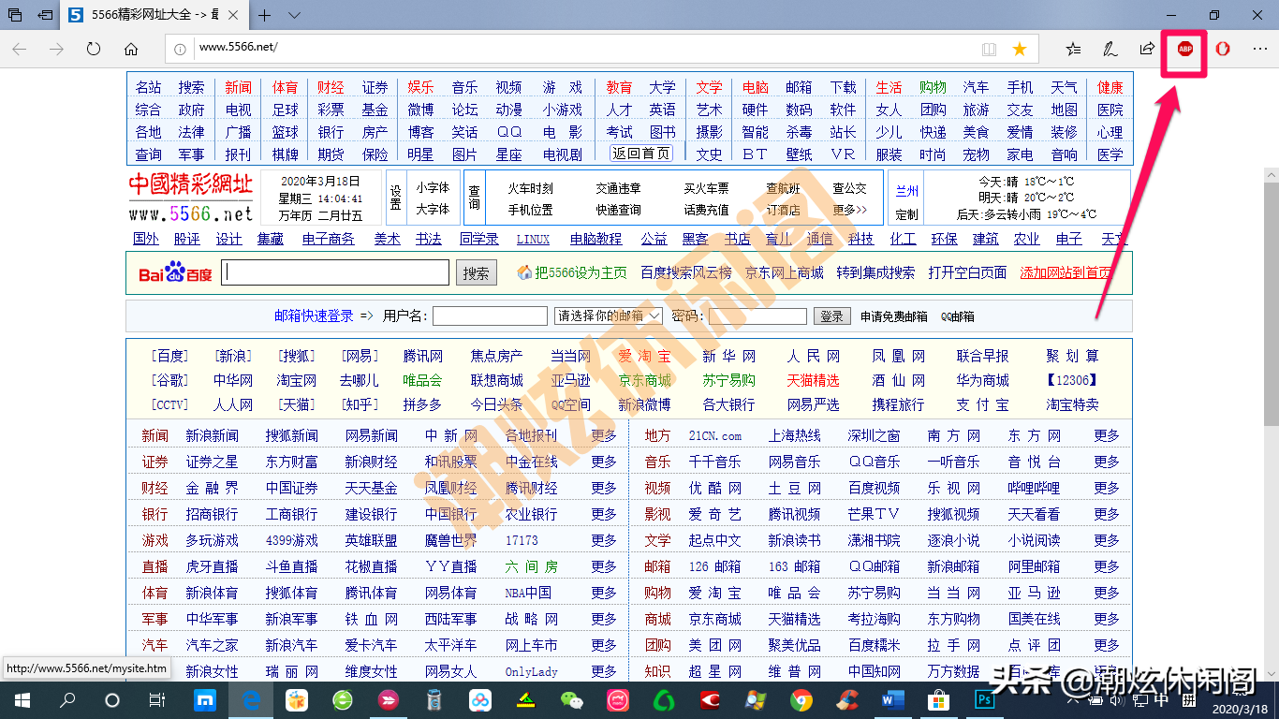The image size is (1279, 719).
Task: Click 更多 in the 邮箱 row
Action: coord(1107,567)
